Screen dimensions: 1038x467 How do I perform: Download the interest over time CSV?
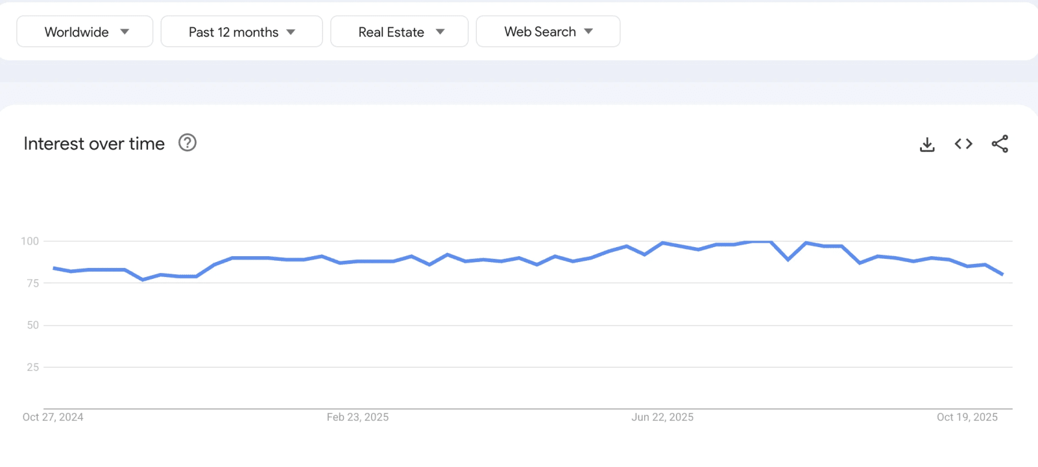(x=927, y=144)
